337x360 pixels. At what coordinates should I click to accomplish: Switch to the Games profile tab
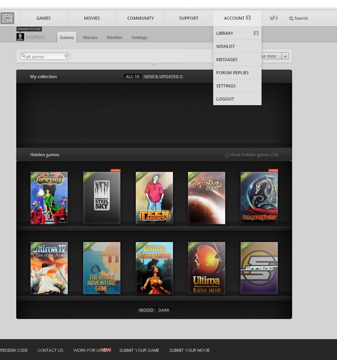coord(67,38)
